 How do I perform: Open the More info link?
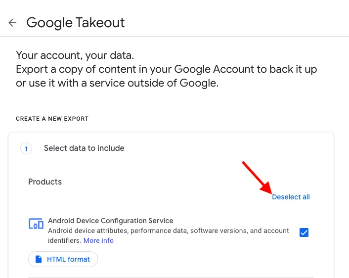(x=98, y=240)
